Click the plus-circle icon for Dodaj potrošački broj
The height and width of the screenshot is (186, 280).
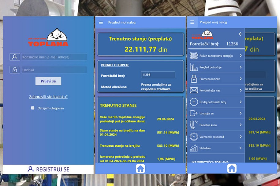point(194,102)
